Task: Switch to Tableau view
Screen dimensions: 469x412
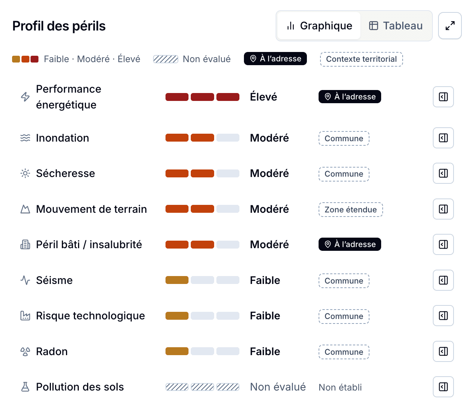Action: coord(396,26)
